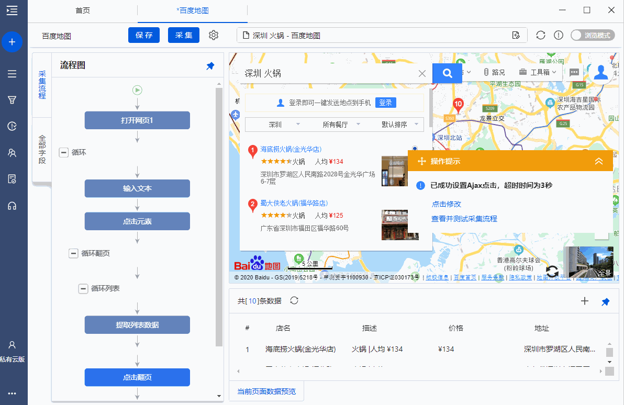Click the start play node in flowchart
This screenshot has width=624, height=405.
pos(137,90)
